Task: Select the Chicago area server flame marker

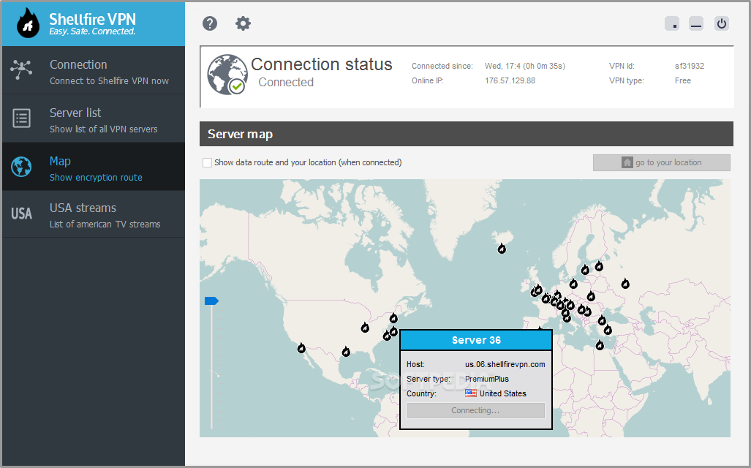Action: [x=365, y=328]
